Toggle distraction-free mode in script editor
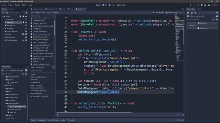Image resolution: width=220 pixels, height=123 pixels. point(183,9)
